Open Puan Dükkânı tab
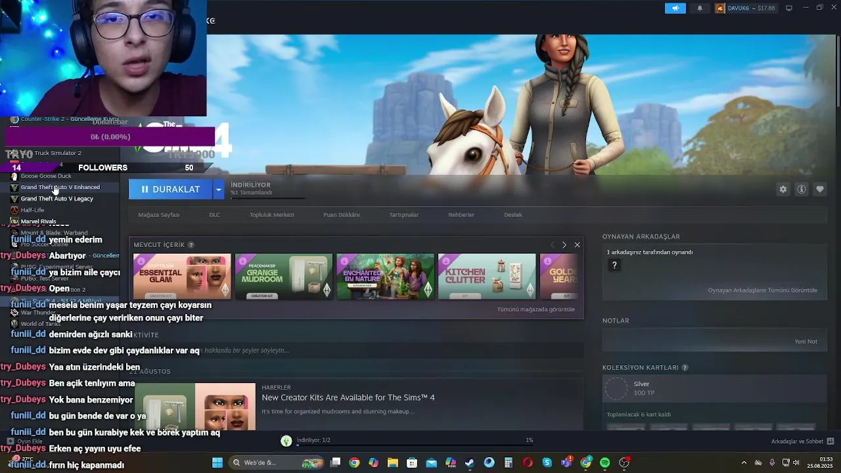 [x=342, y=215]
